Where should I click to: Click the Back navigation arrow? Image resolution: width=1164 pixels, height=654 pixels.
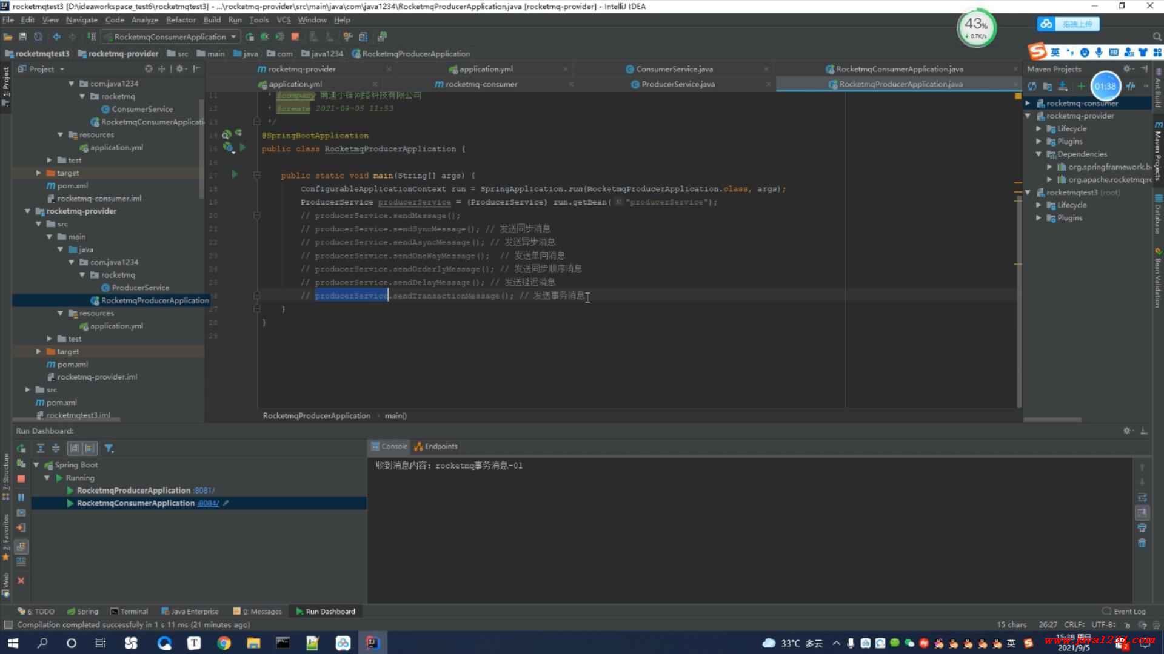point(57,36)
